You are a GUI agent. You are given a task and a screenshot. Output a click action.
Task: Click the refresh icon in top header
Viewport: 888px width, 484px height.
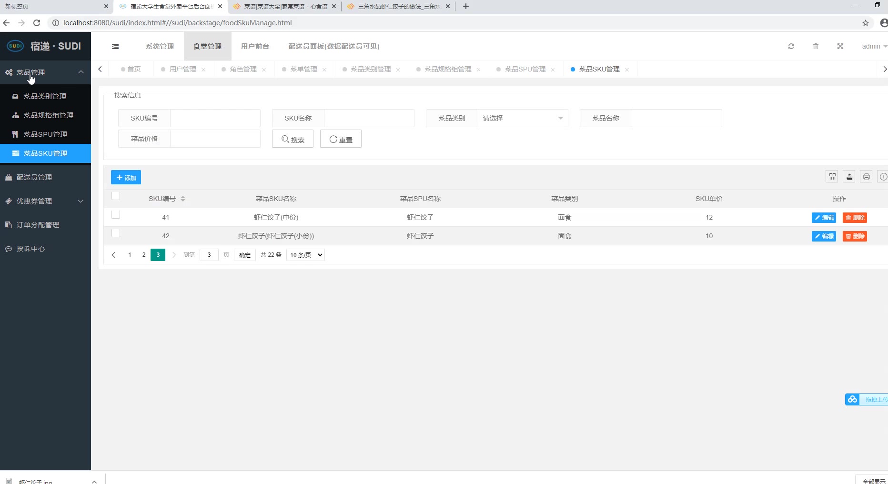tap(791, 46)
